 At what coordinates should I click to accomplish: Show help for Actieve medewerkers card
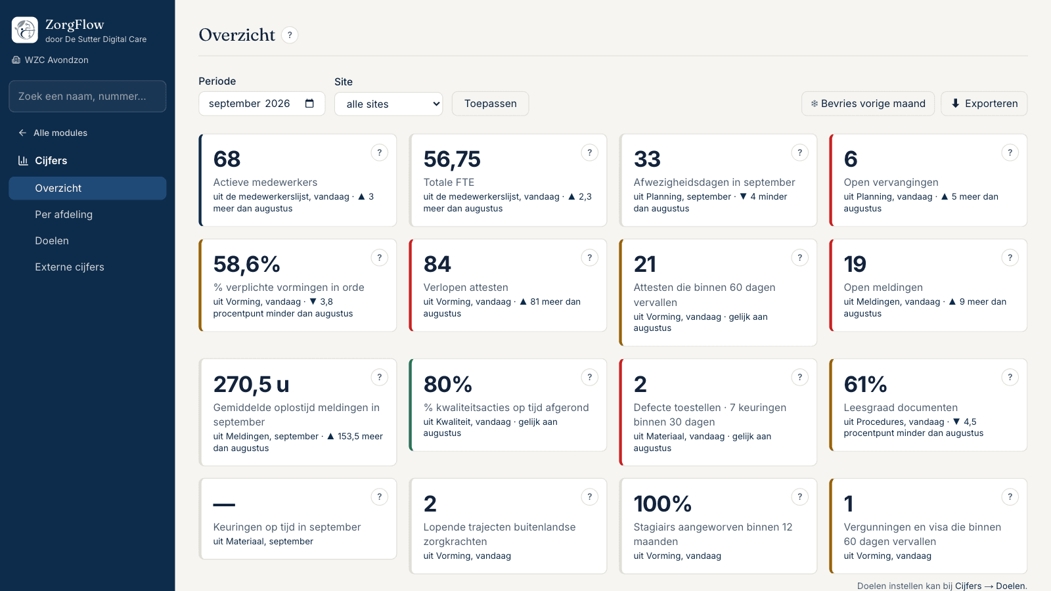point(379,152)
